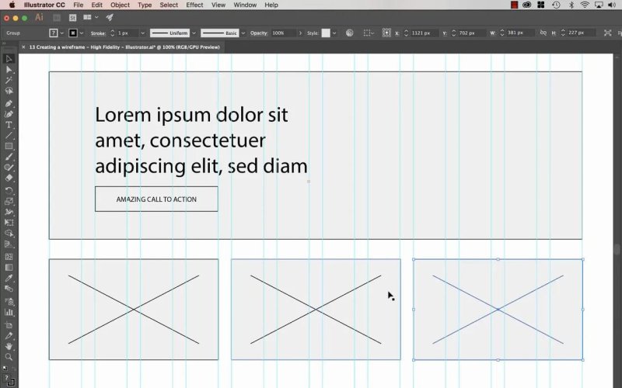Select the Blend tool
The image size is (622, 388).
tap(9, 289)
